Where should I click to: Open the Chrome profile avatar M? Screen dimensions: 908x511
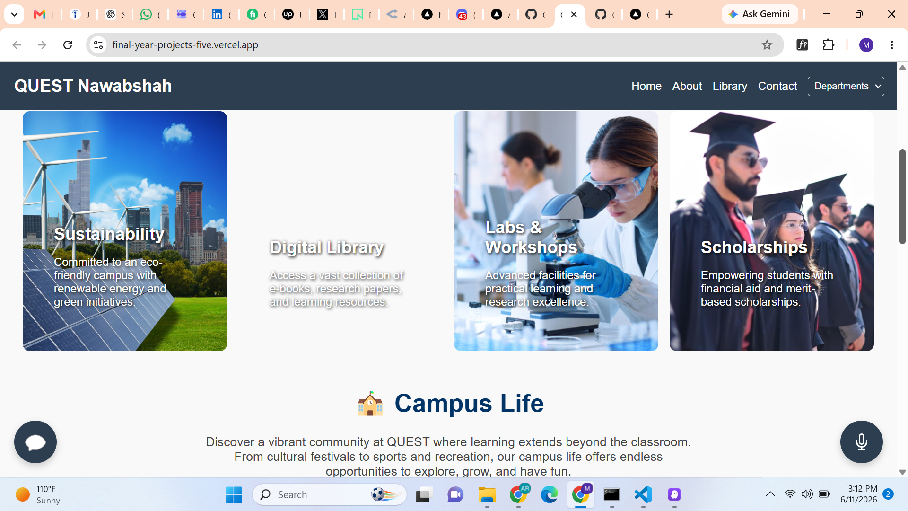[x=866, y=45]
